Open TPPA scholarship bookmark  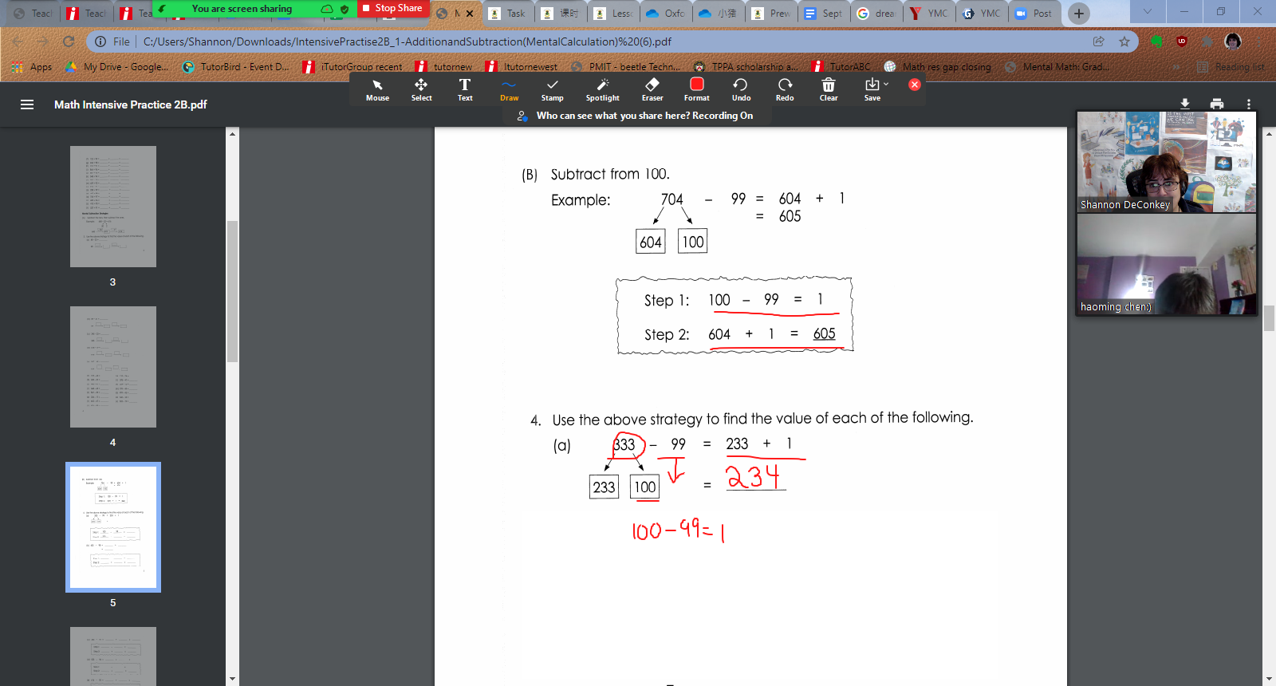746,67
